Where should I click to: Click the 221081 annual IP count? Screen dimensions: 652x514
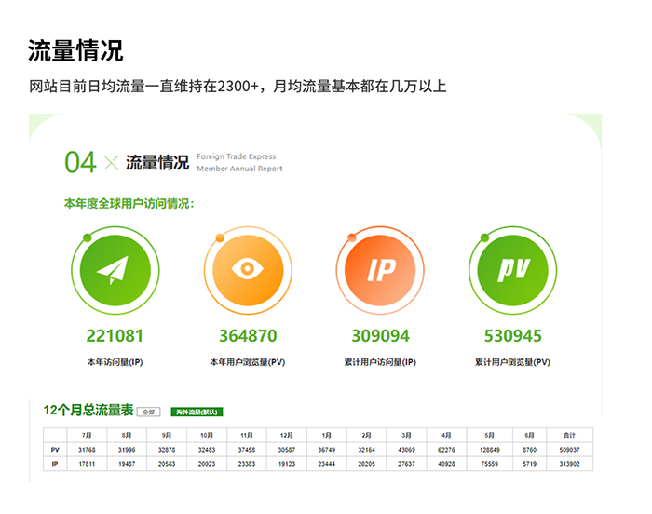coord(115,336)
